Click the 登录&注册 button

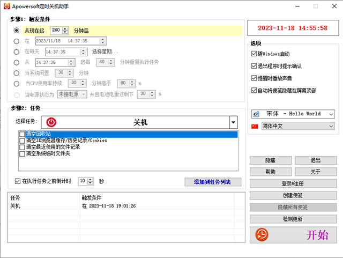point(293,183)
